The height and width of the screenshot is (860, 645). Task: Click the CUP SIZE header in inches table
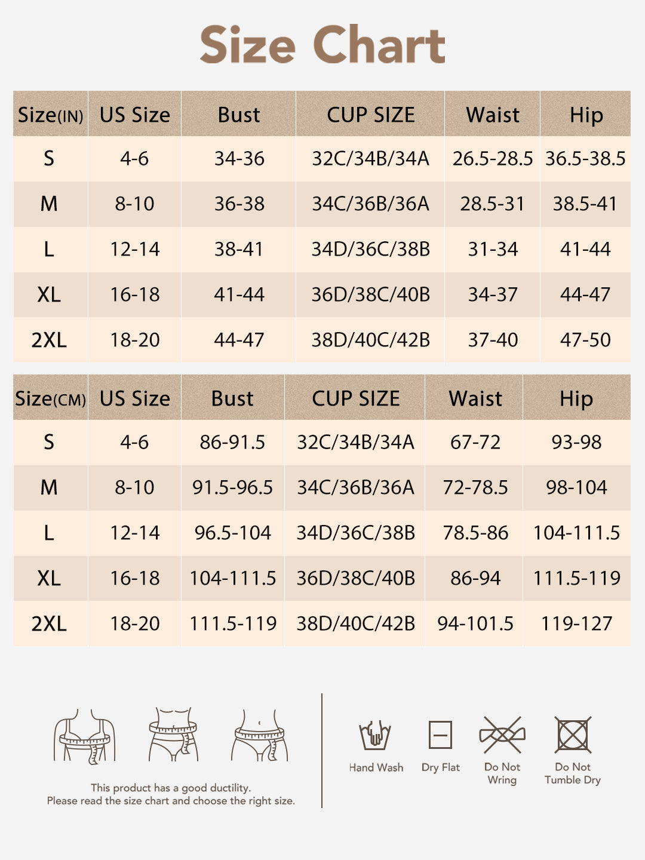pos(370,115)
